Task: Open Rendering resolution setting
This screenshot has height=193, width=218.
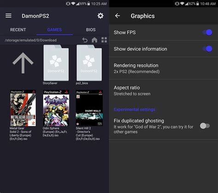Action: click(163, 68)
